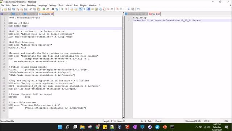The height and width of the screenshot is (131, 232).
Task: Open the Function List toolbar icon
Action: 104,9
